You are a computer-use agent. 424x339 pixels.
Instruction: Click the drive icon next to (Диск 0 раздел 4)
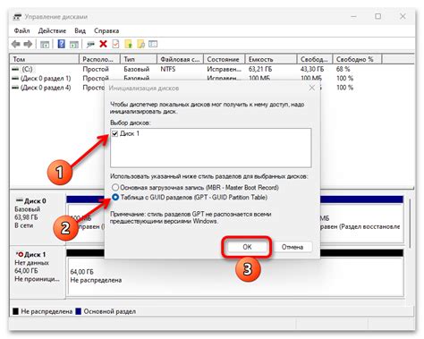tap(15, 88)
